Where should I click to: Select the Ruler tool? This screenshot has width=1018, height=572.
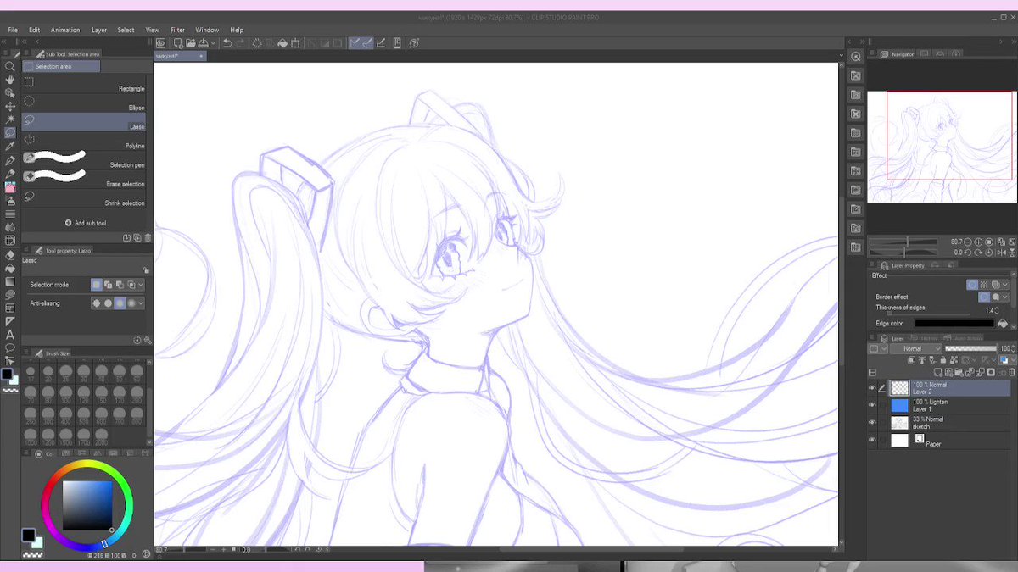tap(10, 321)
